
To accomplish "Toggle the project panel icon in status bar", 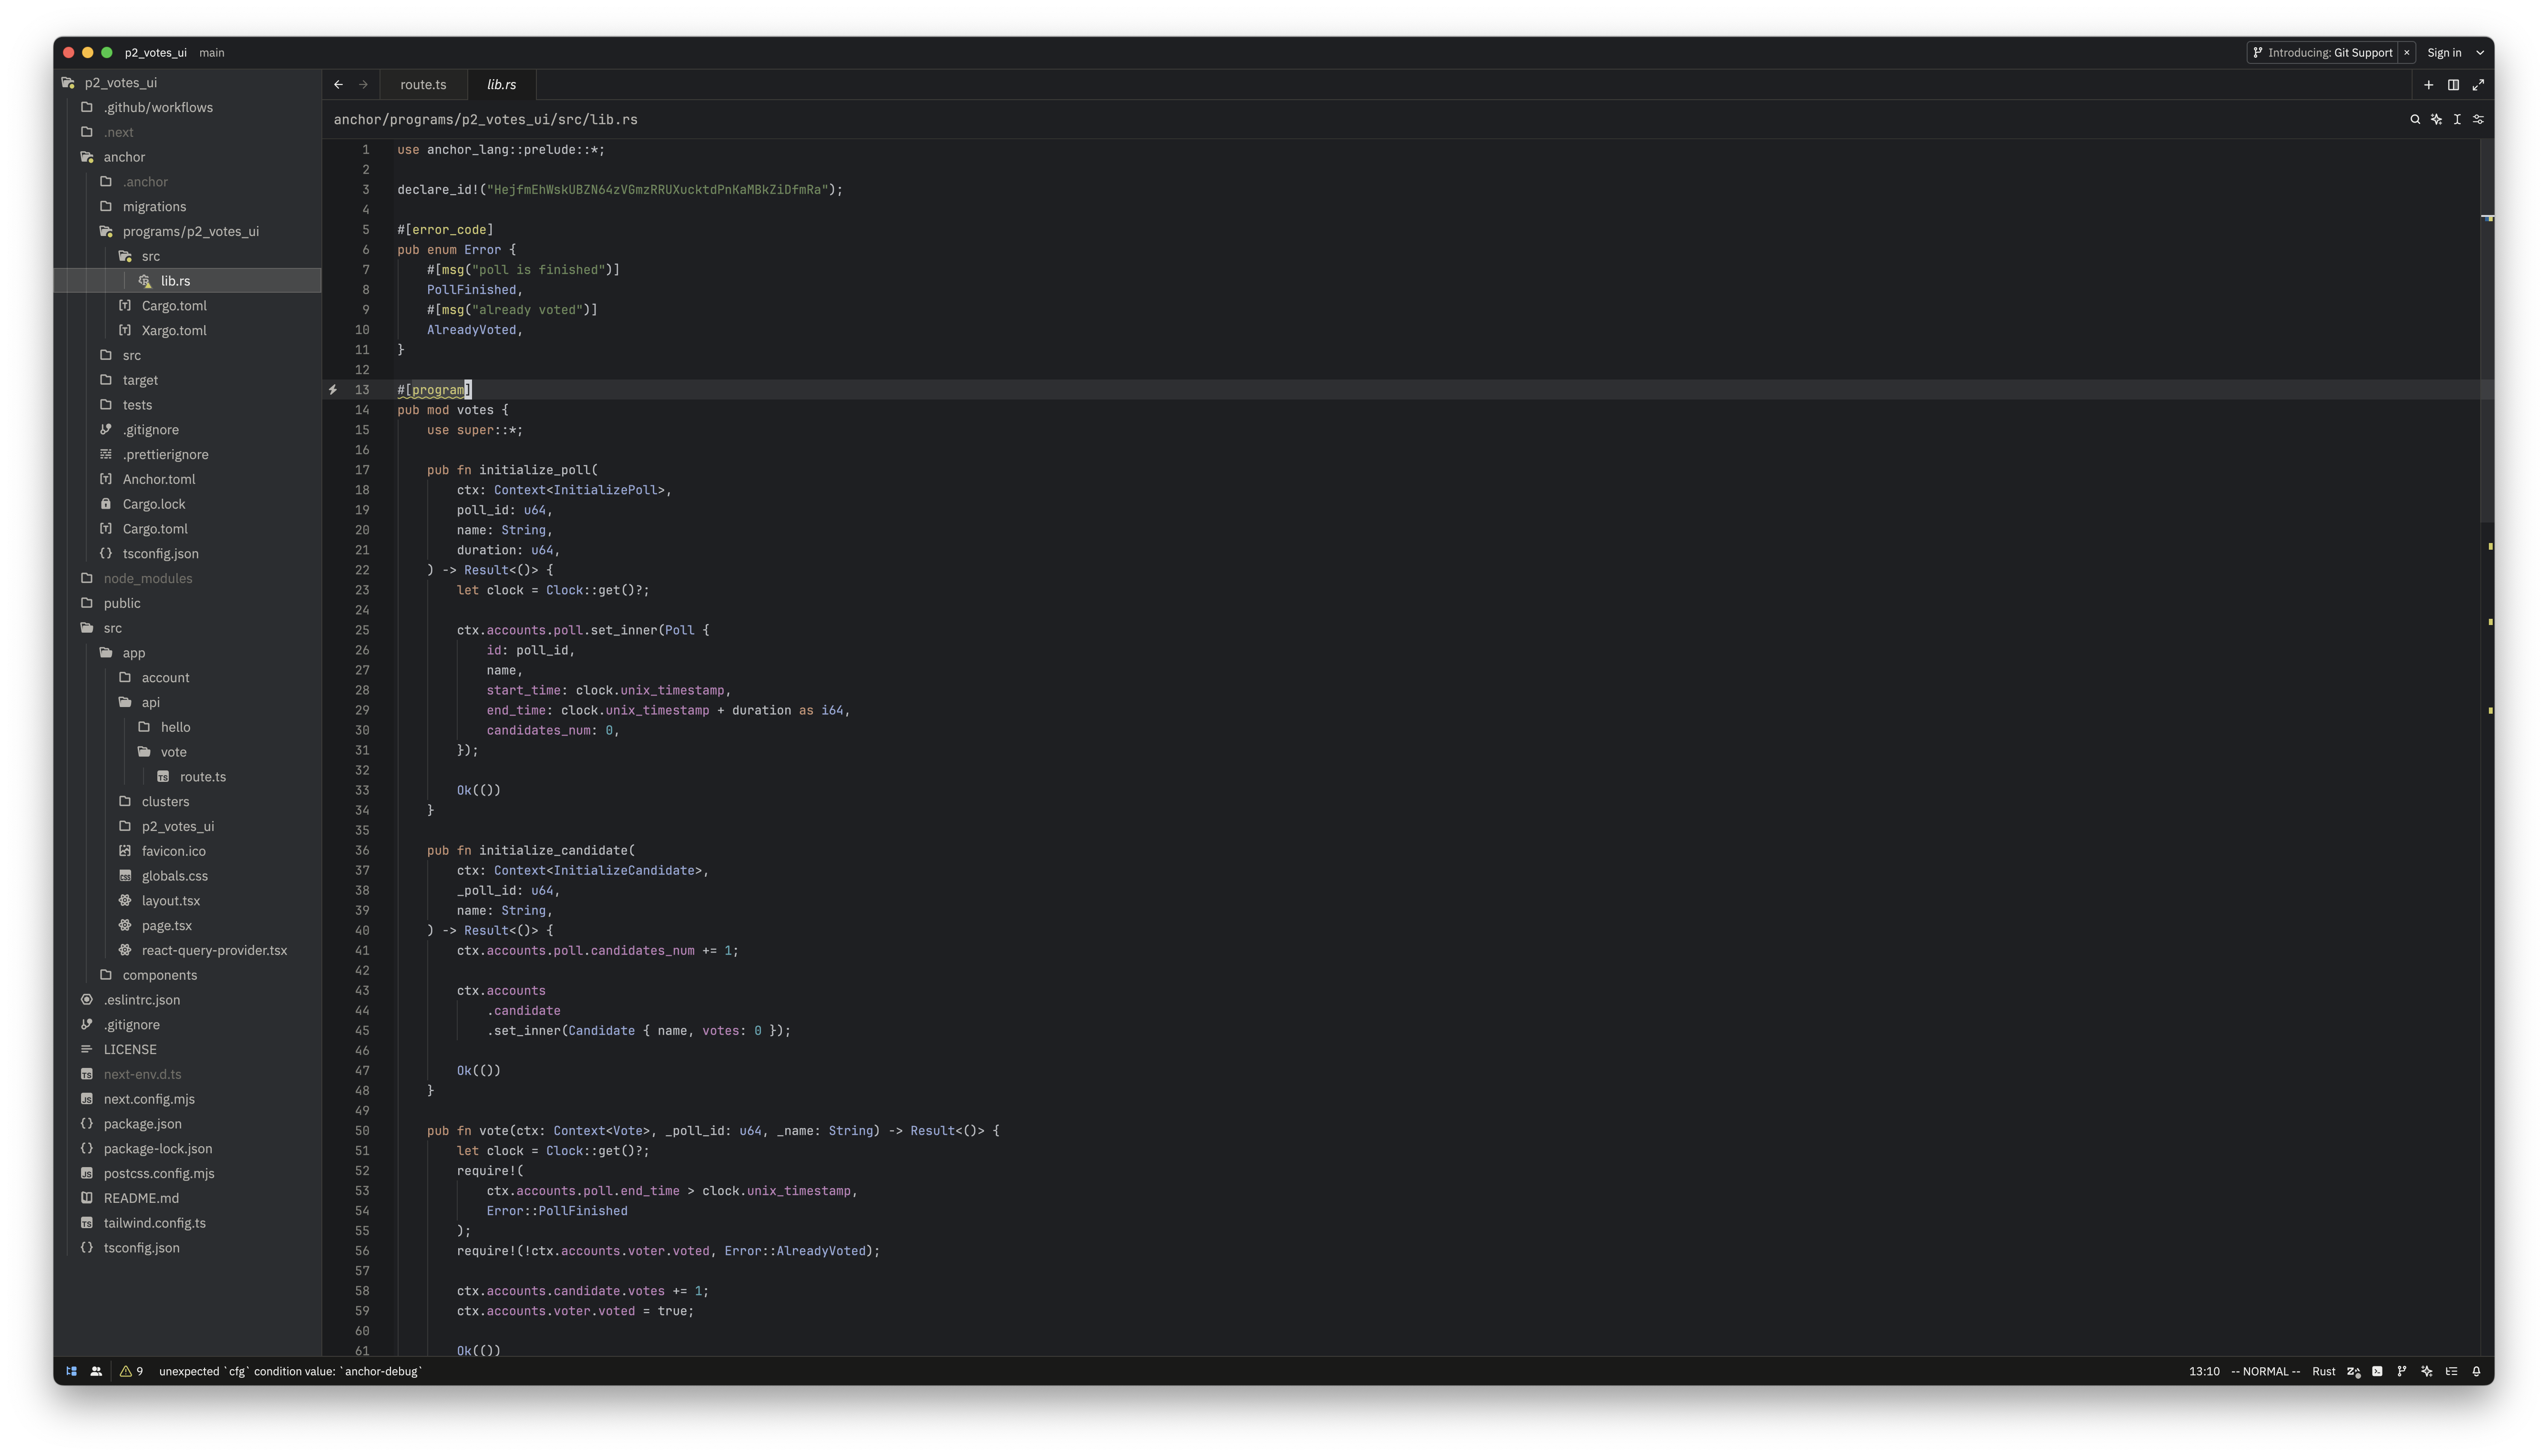I will tap(71, 1371).
